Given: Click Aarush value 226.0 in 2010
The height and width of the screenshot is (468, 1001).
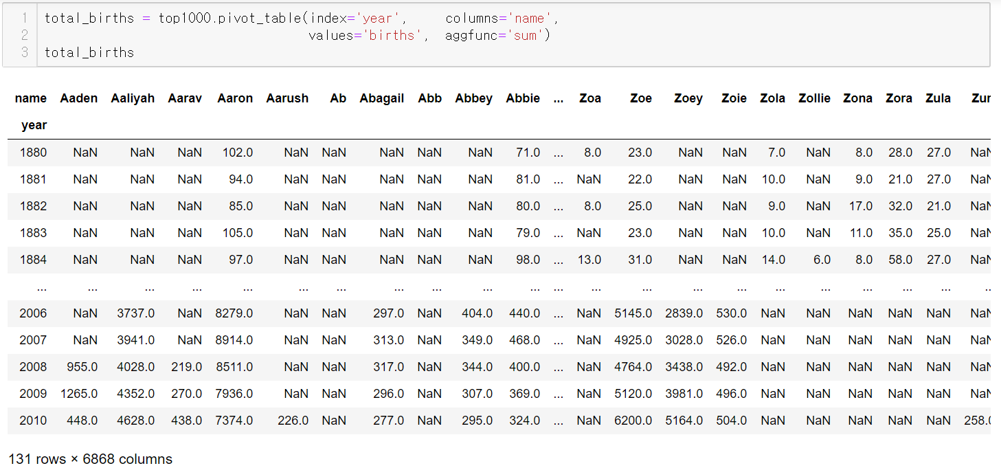Looking at the screenshot, I should (293, 421).
